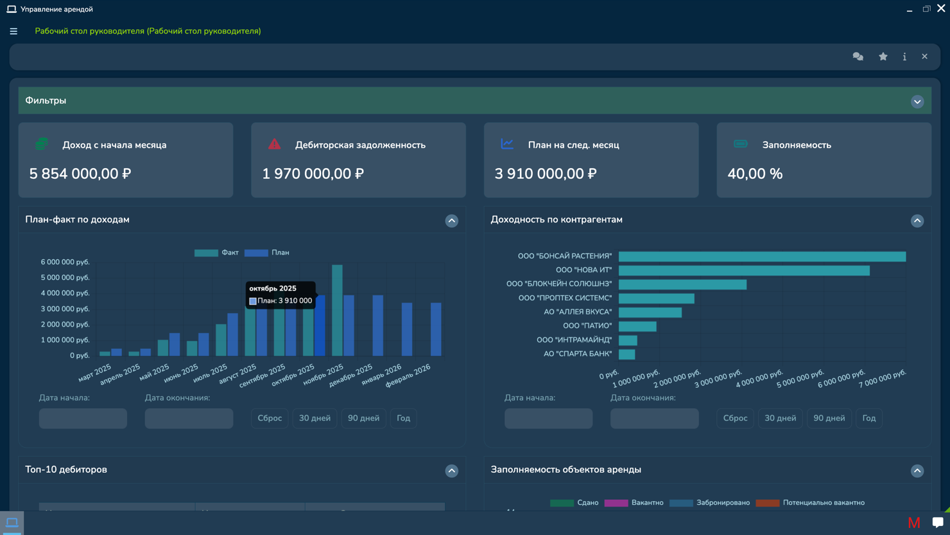Collapse the Топ-10 дебиторов panel
Screen dimensions: 950x535
pos(452,471)
